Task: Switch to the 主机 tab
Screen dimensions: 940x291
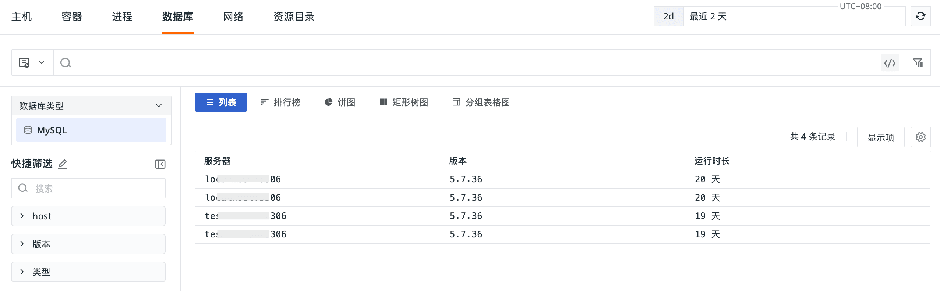Action: pyautogui.click(x=21, y=17)
